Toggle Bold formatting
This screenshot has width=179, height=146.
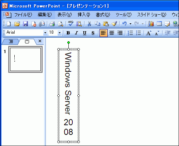pos(68,33)
